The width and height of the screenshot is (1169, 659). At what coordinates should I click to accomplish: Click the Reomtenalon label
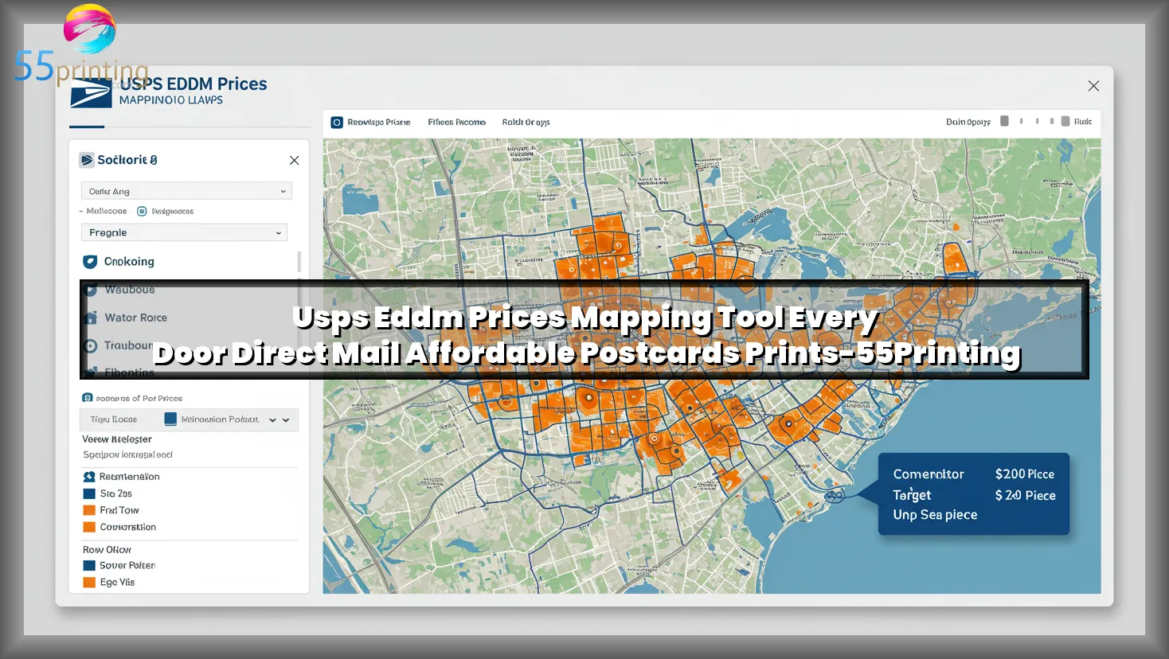130,477
